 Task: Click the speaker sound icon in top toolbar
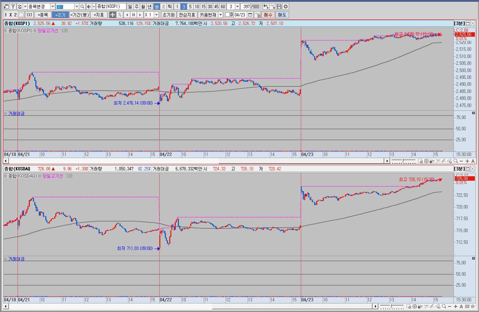pyautogui.click(x=89, y=7)
